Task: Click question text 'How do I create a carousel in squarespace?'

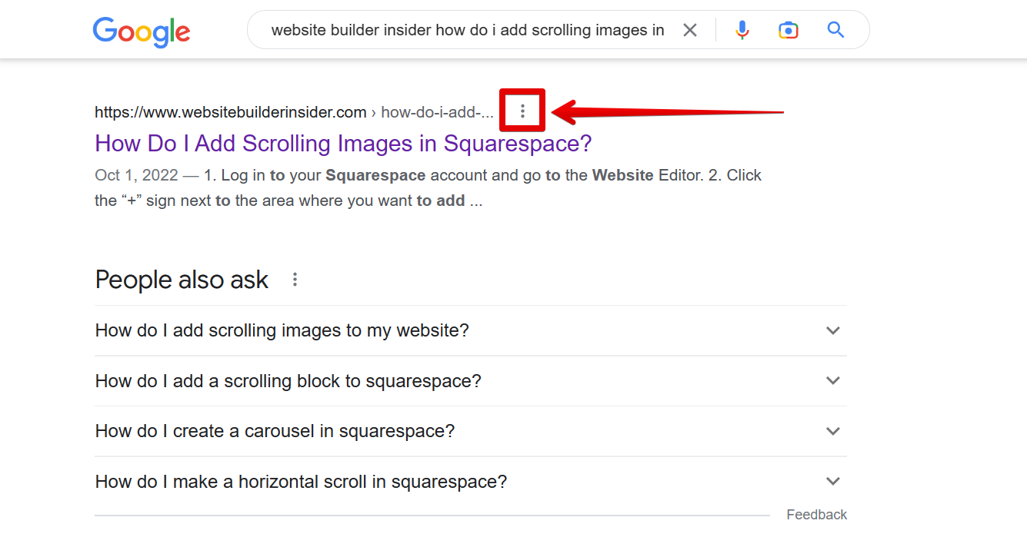Action: click(275, 431)
